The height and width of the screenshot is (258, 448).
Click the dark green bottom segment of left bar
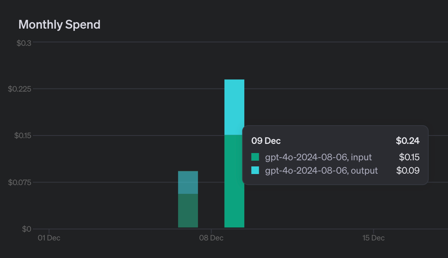pyautogui.click(x=188, y=210)
